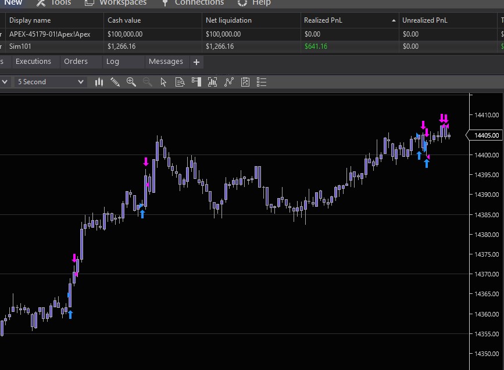Open the data box icon
Screen dimensions: 504x370
(x=180, y=82)
